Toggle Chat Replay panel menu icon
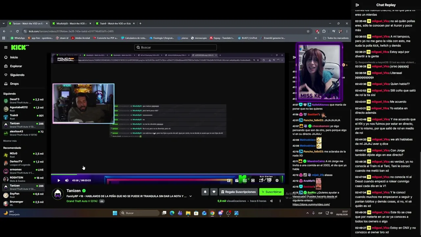The width and height of the screenshot is (421, 237). point(357,5)
